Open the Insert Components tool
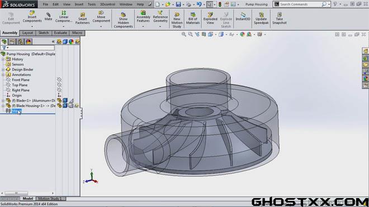 (32, 16)
